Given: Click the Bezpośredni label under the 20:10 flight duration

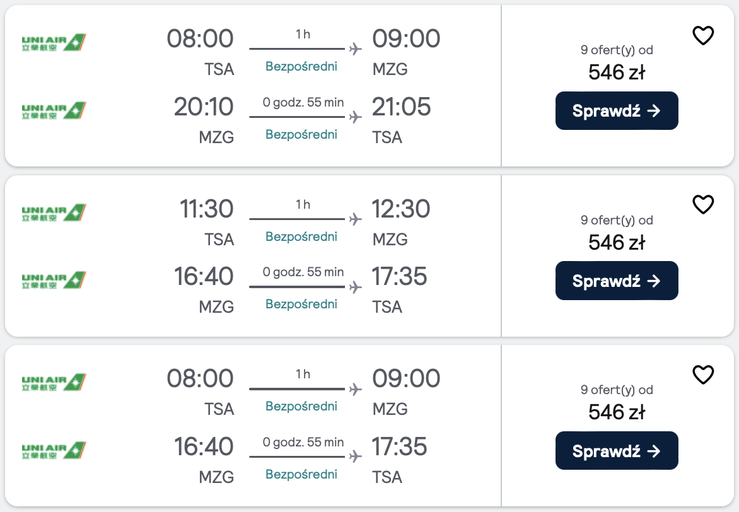Looking at the screenshot, I should (301, 134).
